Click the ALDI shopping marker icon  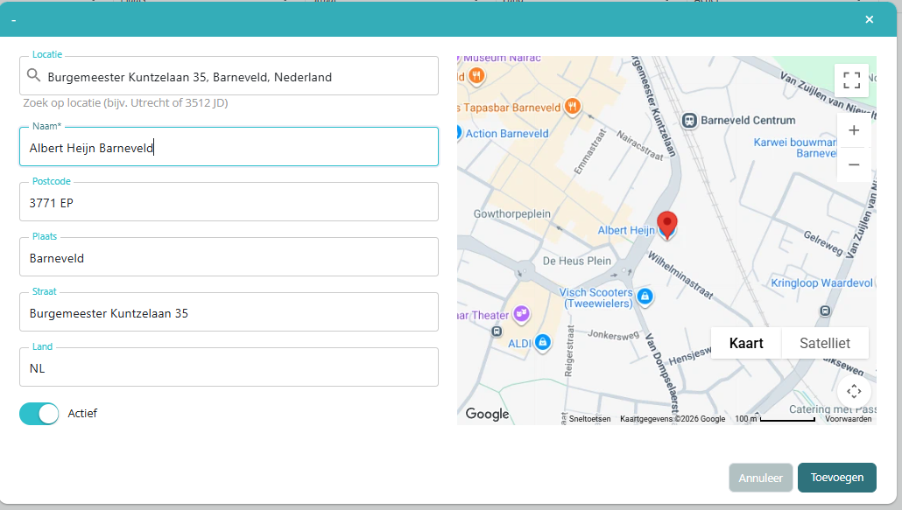(x=542, y=343)
